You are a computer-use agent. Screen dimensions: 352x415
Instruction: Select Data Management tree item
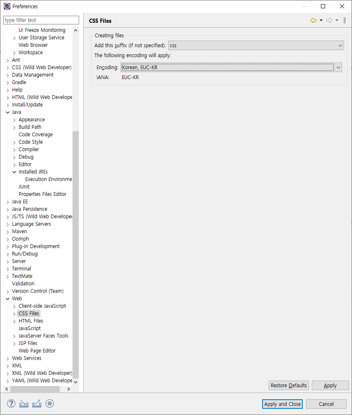point(33,75)
